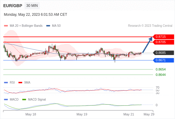
Task: Select the 0.8705 red resistance label
Action: click(x=163, y=42)
